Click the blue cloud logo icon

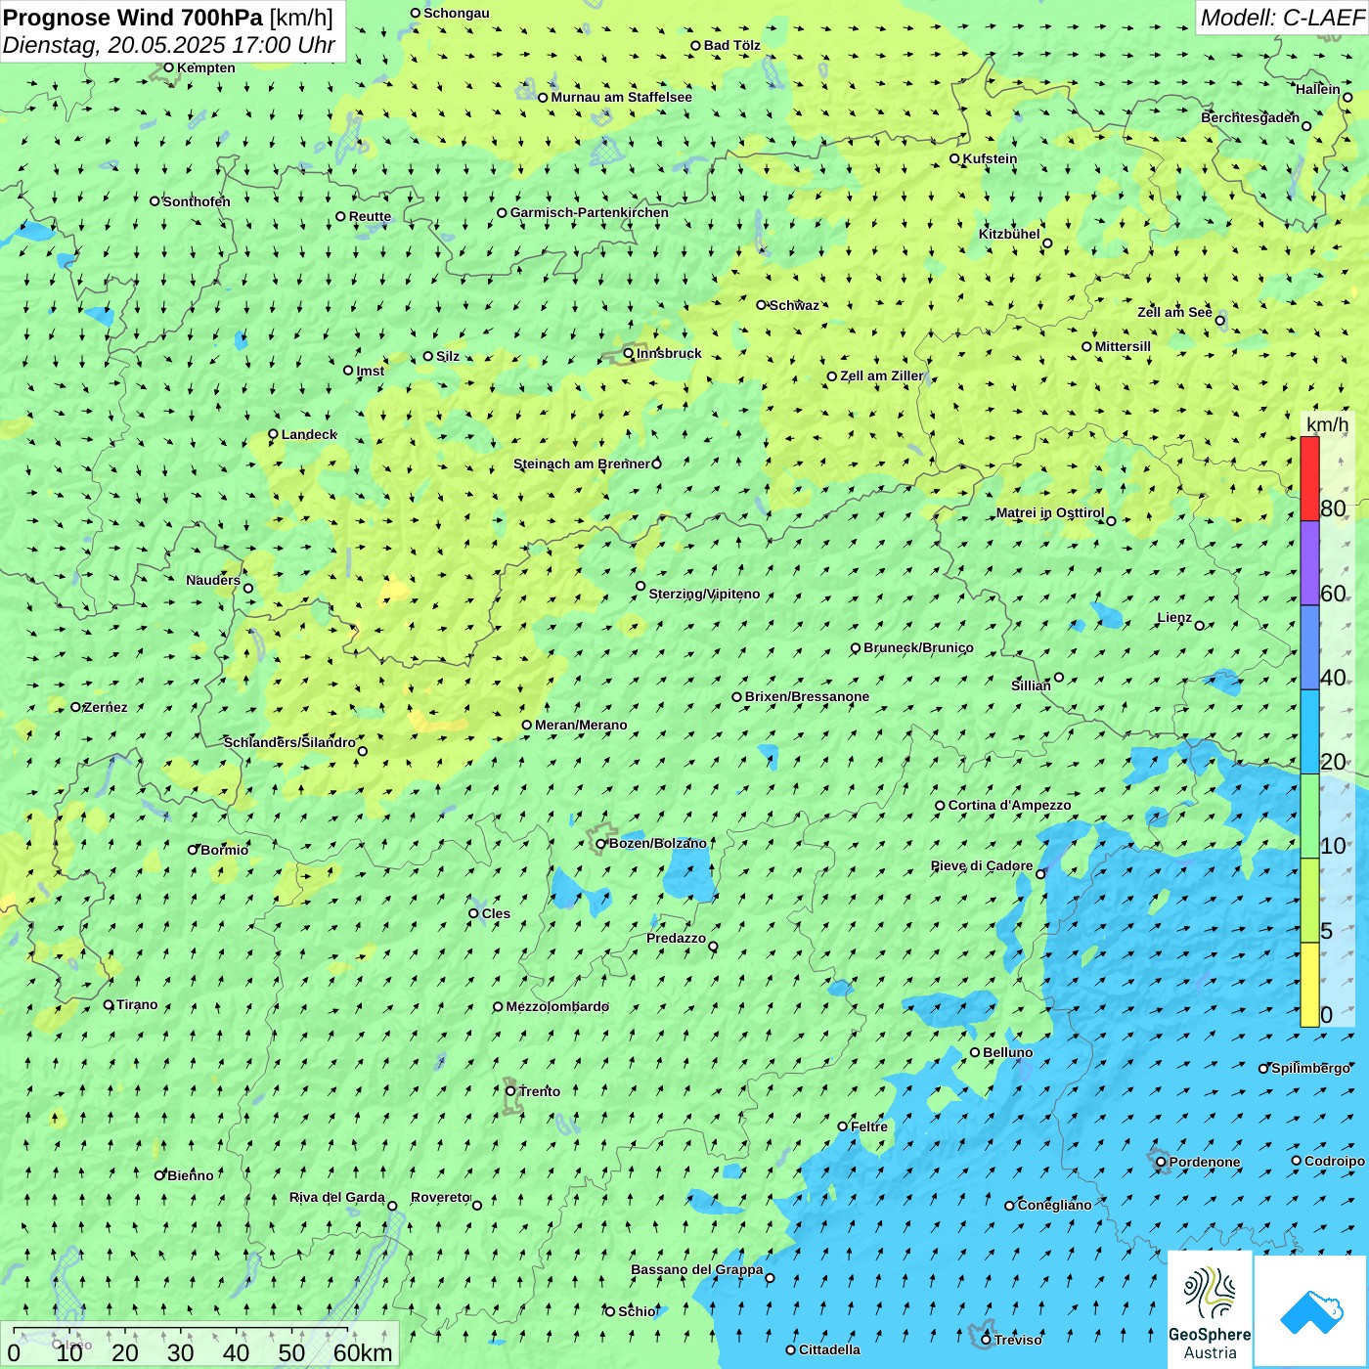(1311, 1310)
